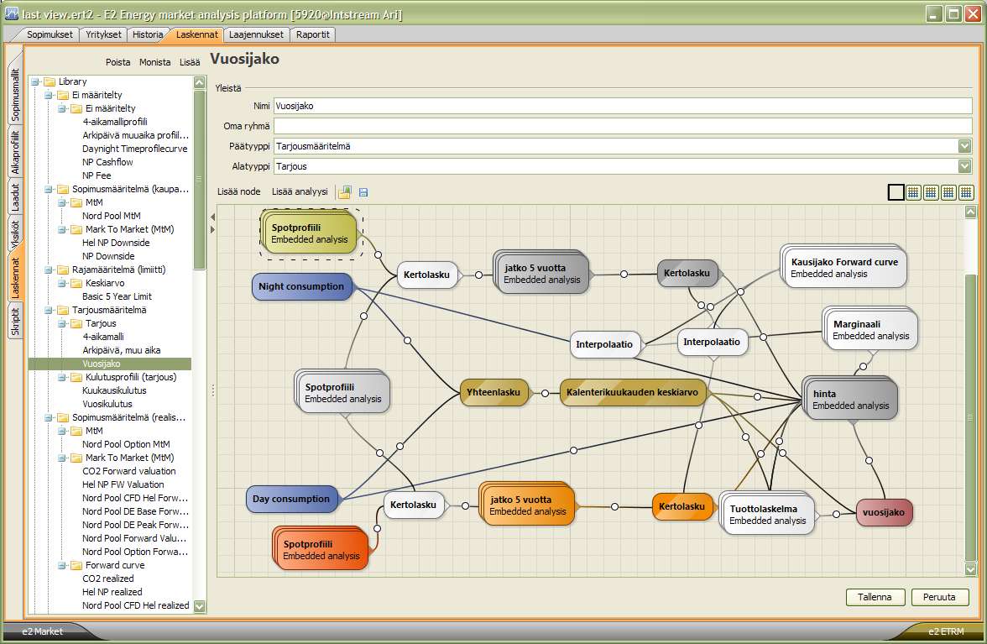The height and width of the screenshot is (644, 987).
Task: Switch to the Yritykset tab
Action: [x=103, y=34]
